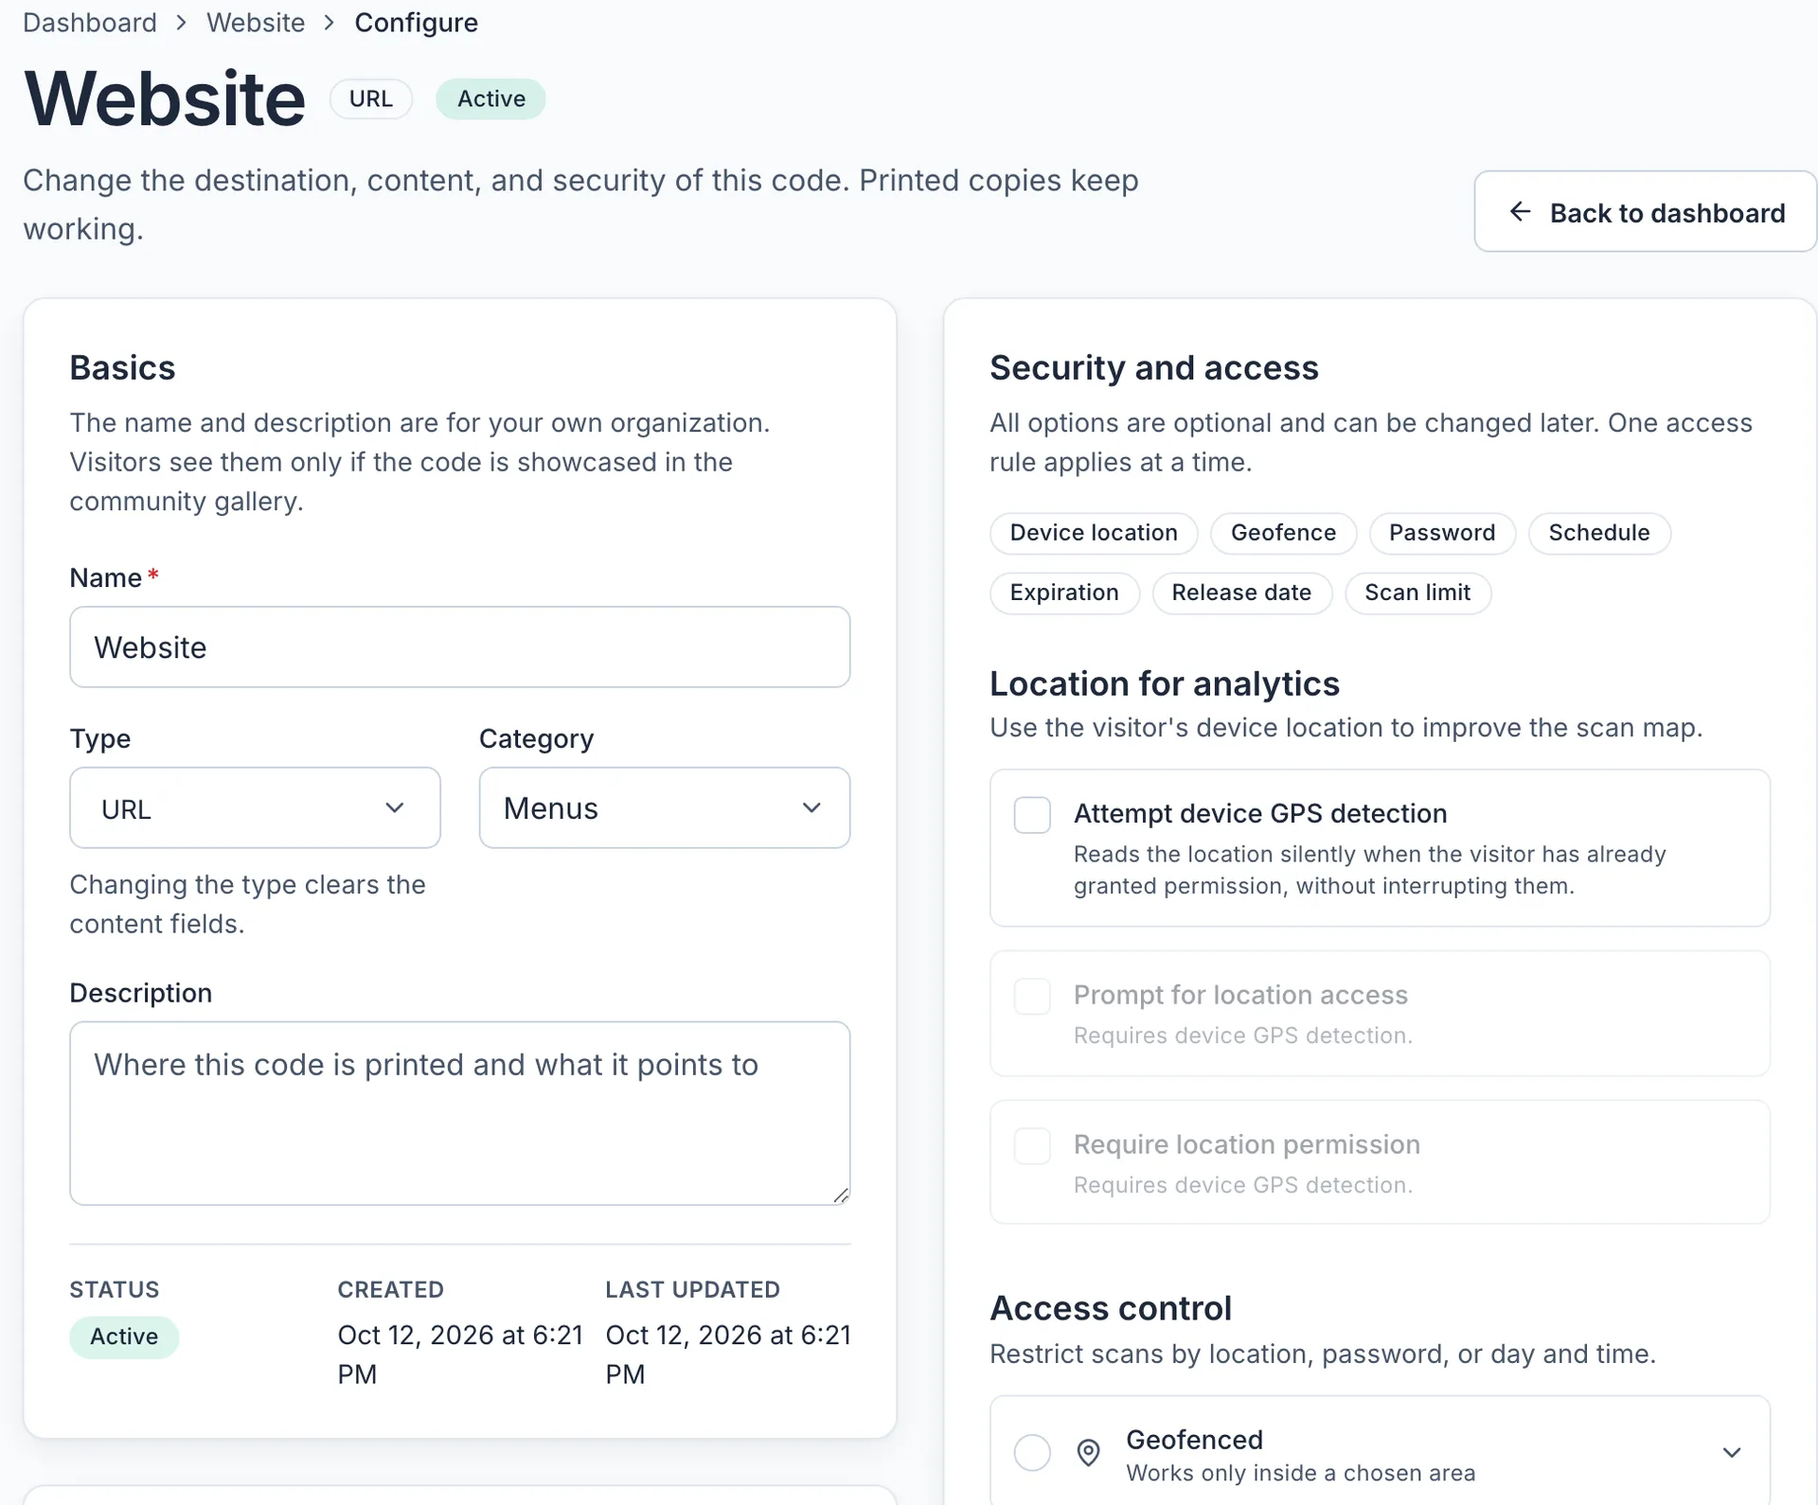Open the Category dropdown showing Menus
This screenshot has width=1818, height=1505.
coord(665,807)
